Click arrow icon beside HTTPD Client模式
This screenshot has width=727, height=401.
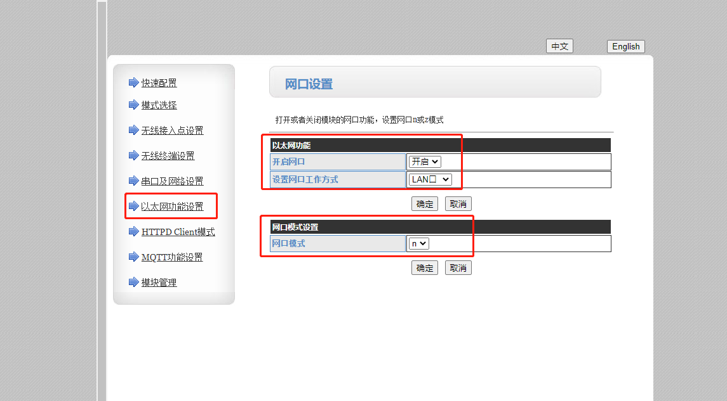click(x=133, y=231)
